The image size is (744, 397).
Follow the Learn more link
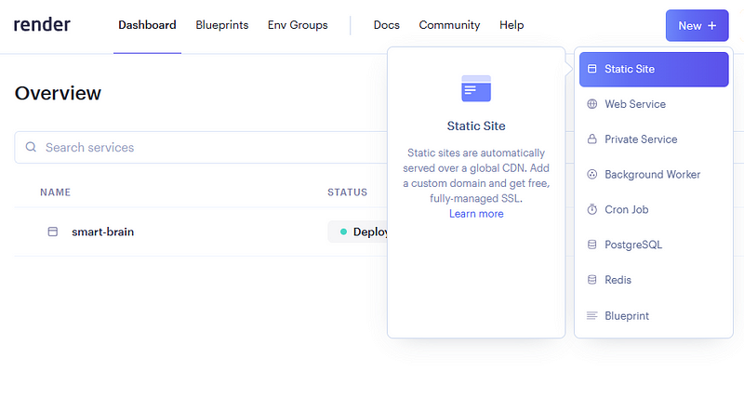476,214
